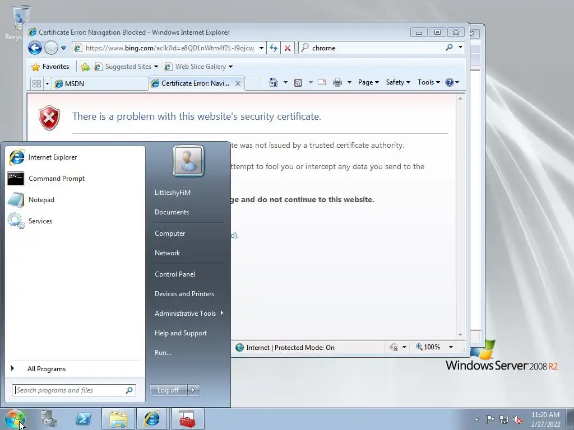
Task: Open the zoom level dropdown arrow
Action: point(451,347)
